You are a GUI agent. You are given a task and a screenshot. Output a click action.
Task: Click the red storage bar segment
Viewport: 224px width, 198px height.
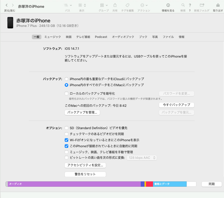point(150,184)
